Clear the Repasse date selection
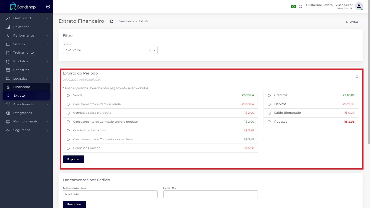Viewport: 370px width, 208px height. pos(150,50)
